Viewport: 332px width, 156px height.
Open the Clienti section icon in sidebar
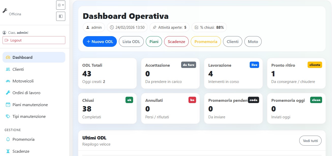8,69
